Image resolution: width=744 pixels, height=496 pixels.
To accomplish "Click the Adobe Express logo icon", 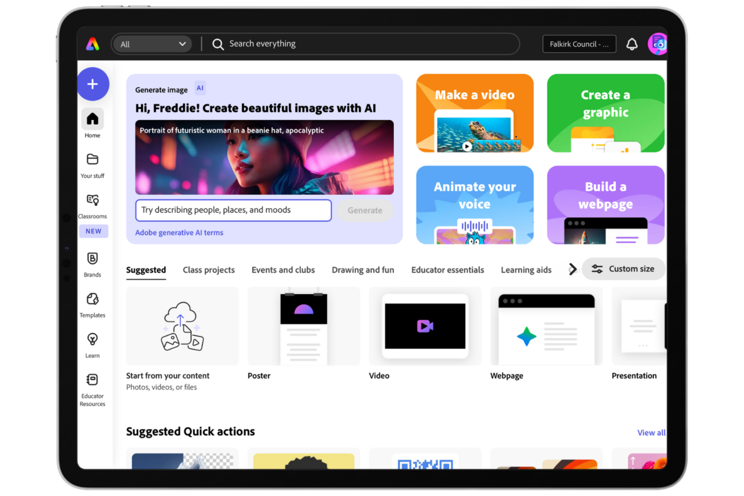I will [x=93, y=44].
